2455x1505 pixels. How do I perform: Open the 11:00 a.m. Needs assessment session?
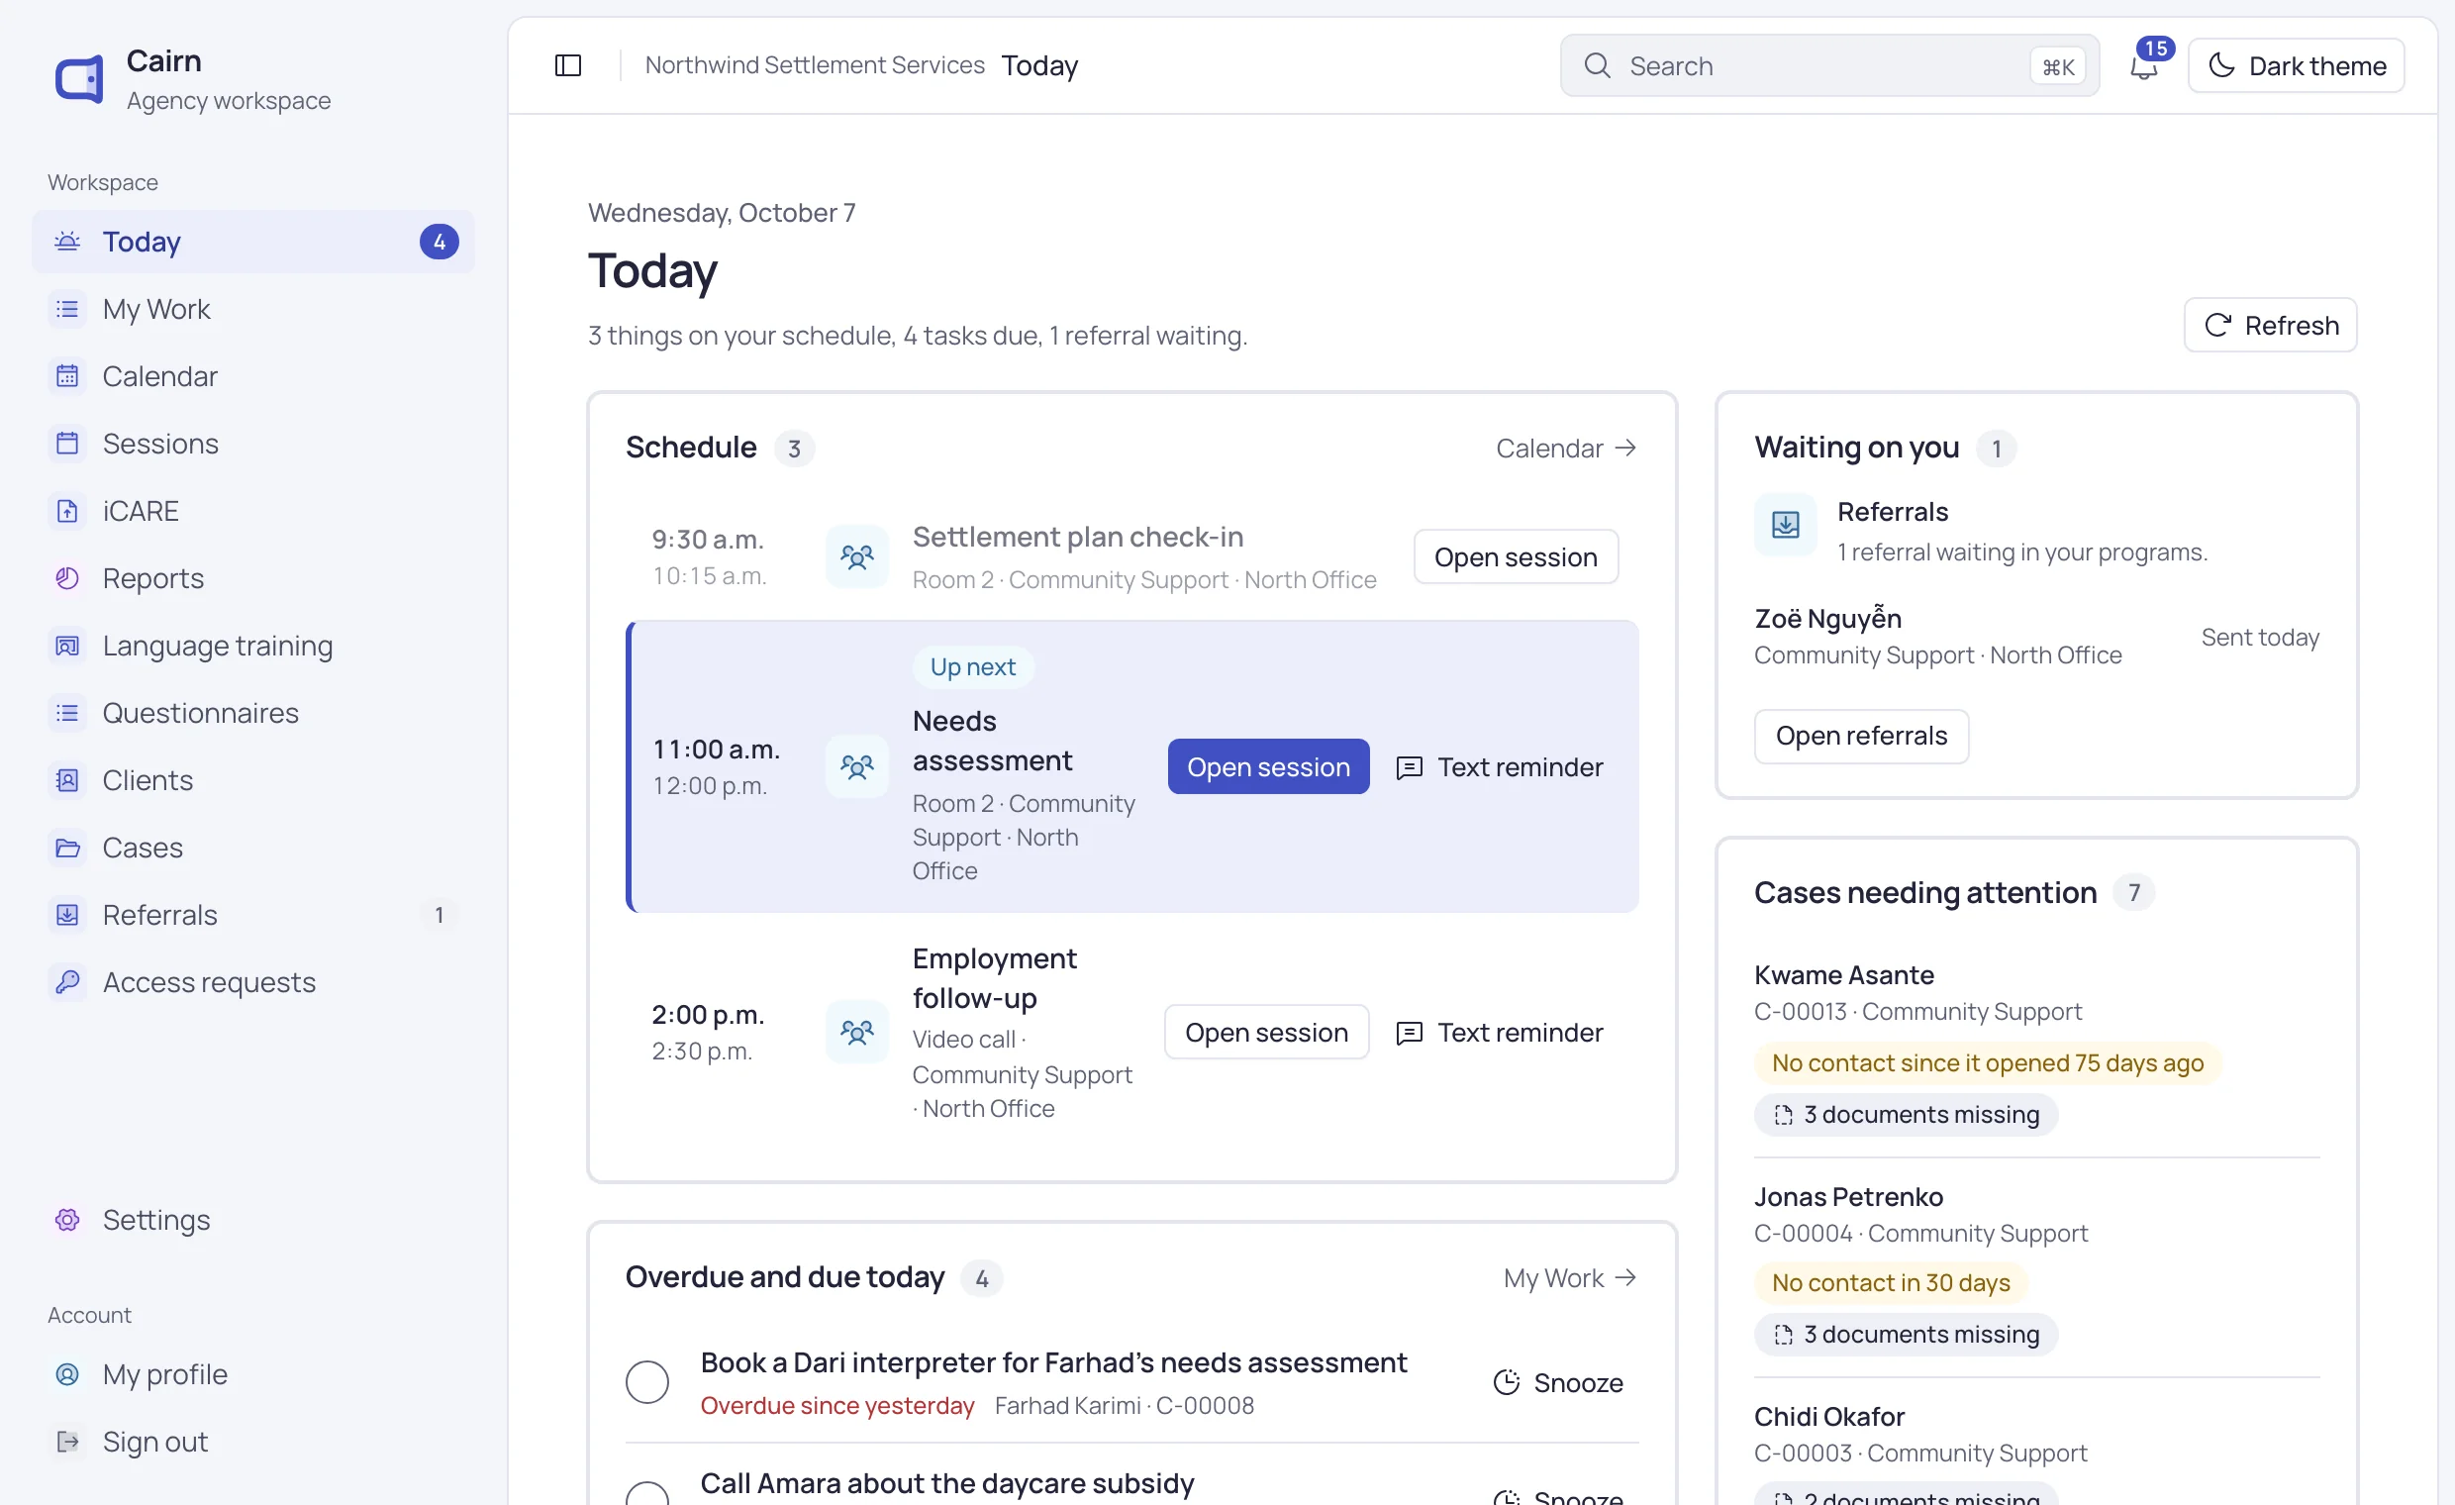click(x=1268, y=766)
